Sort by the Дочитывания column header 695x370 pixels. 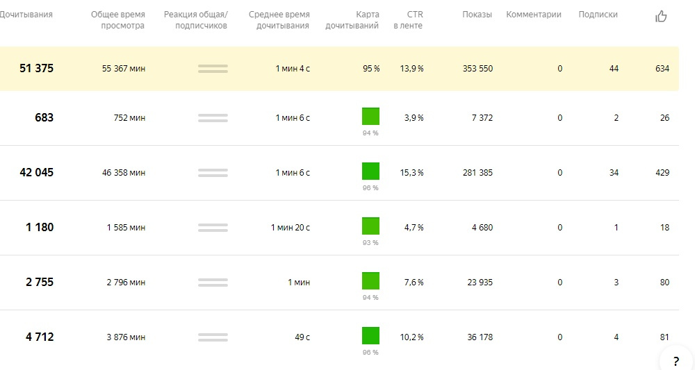click(x=26, y=15)
